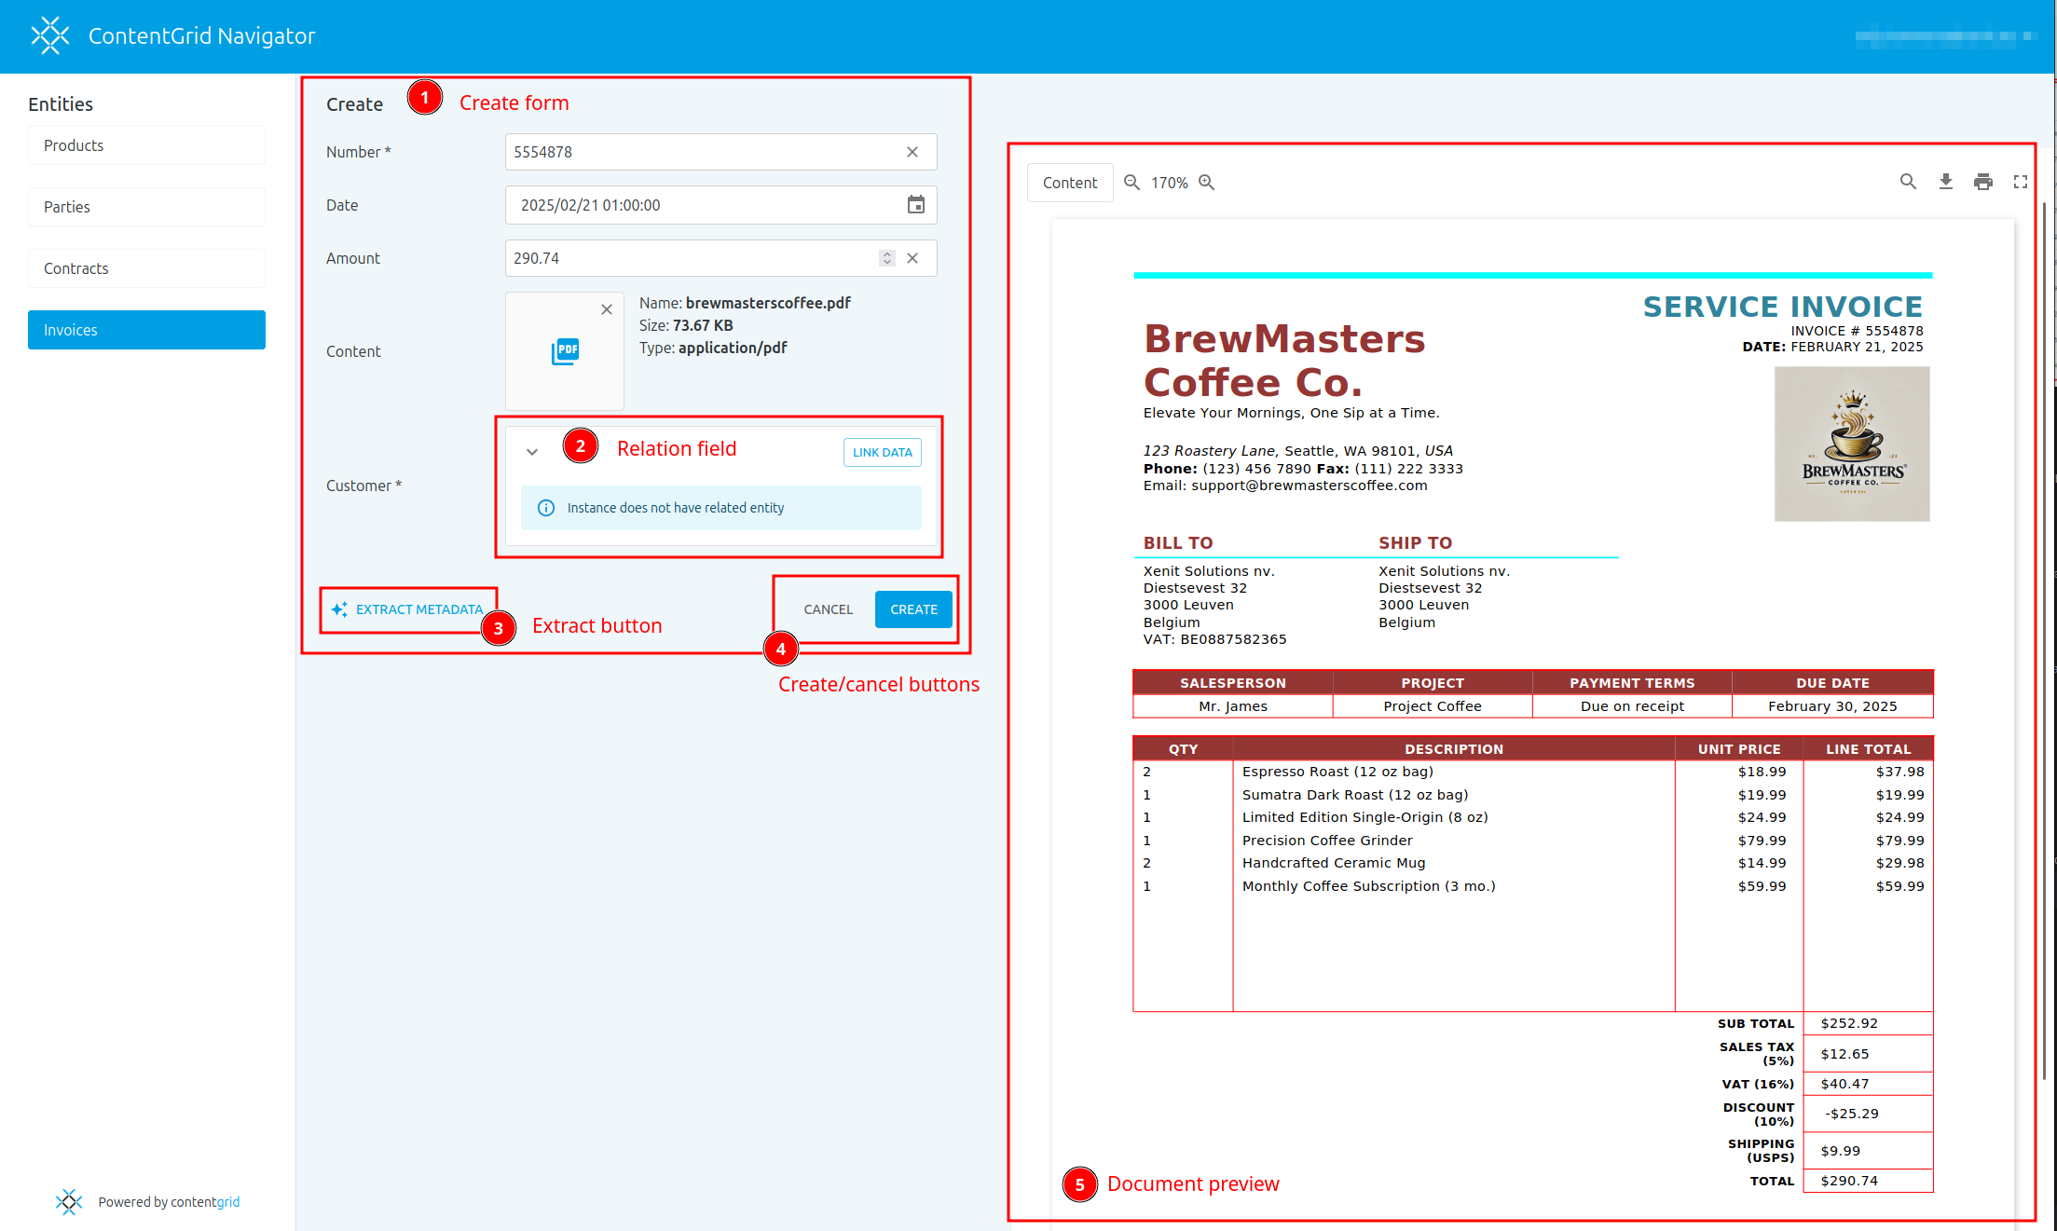Click the support@brewmasterscoffee.com email text

(1309, 486)
